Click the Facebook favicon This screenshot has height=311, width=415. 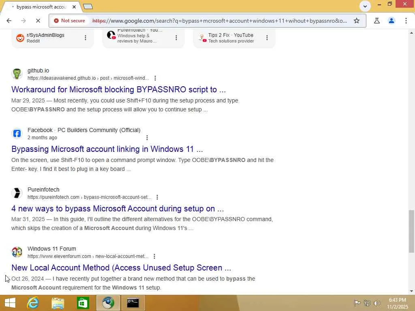tap(17, 134)
